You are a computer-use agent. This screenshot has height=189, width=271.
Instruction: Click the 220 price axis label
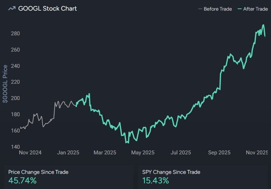pos(15,82)
